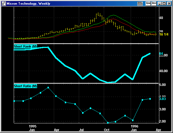Click the 84 Short Rank current value
The image size is (173, 133).
click(161, 54)
